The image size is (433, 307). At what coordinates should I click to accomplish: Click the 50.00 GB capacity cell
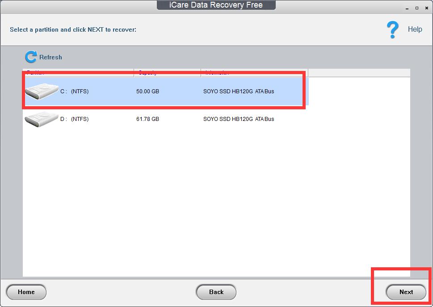click(148, 91)
